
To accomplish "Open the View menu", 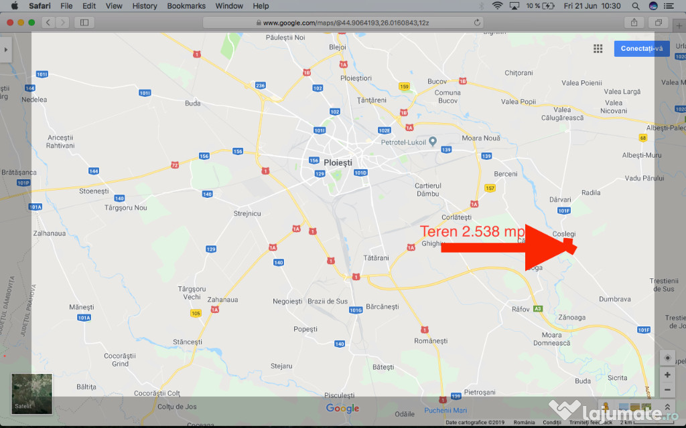I will [114, 5].
